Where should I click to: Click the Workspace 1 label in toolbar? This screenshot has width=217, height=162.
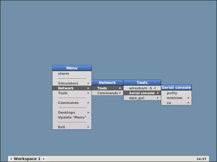click(x=27, y=159)
